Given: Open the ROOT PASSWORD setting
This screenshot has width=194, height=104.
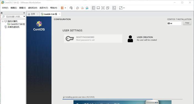Looking at the screenshot, I should tap(93, 39).
